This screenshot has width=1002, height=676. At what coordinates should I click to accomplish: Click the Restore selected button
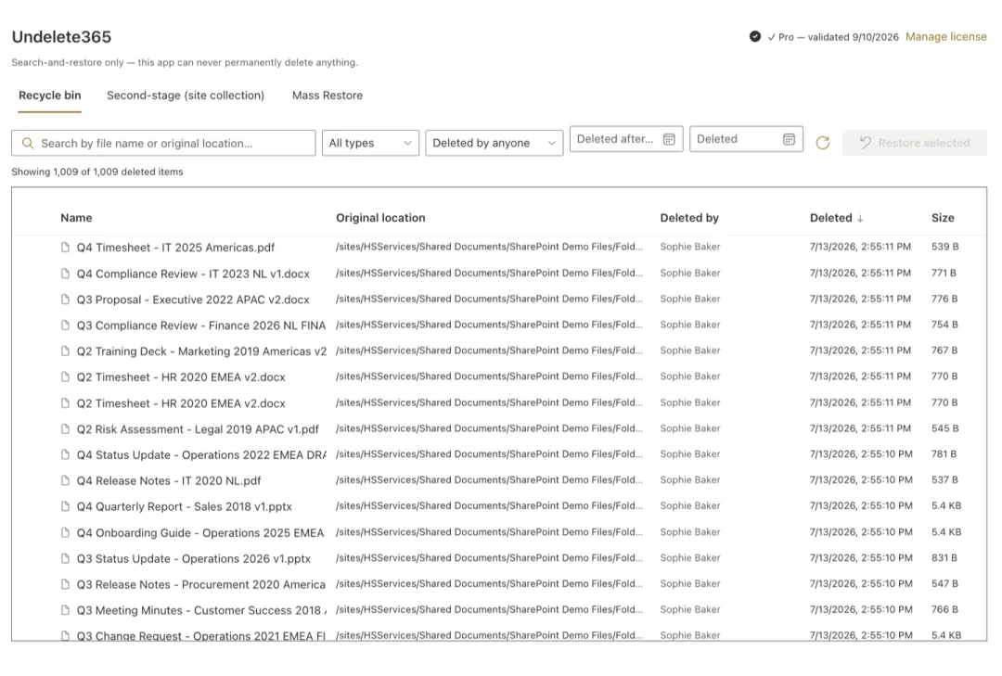(x=915, y=143)
